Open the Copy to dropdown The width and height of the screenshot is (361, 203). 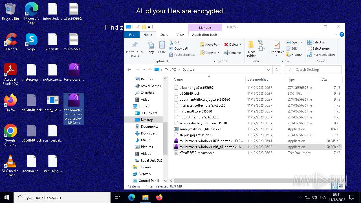click(210, 53)
